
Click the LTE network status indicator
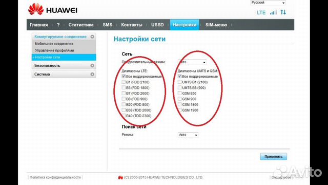click(261, 12)
